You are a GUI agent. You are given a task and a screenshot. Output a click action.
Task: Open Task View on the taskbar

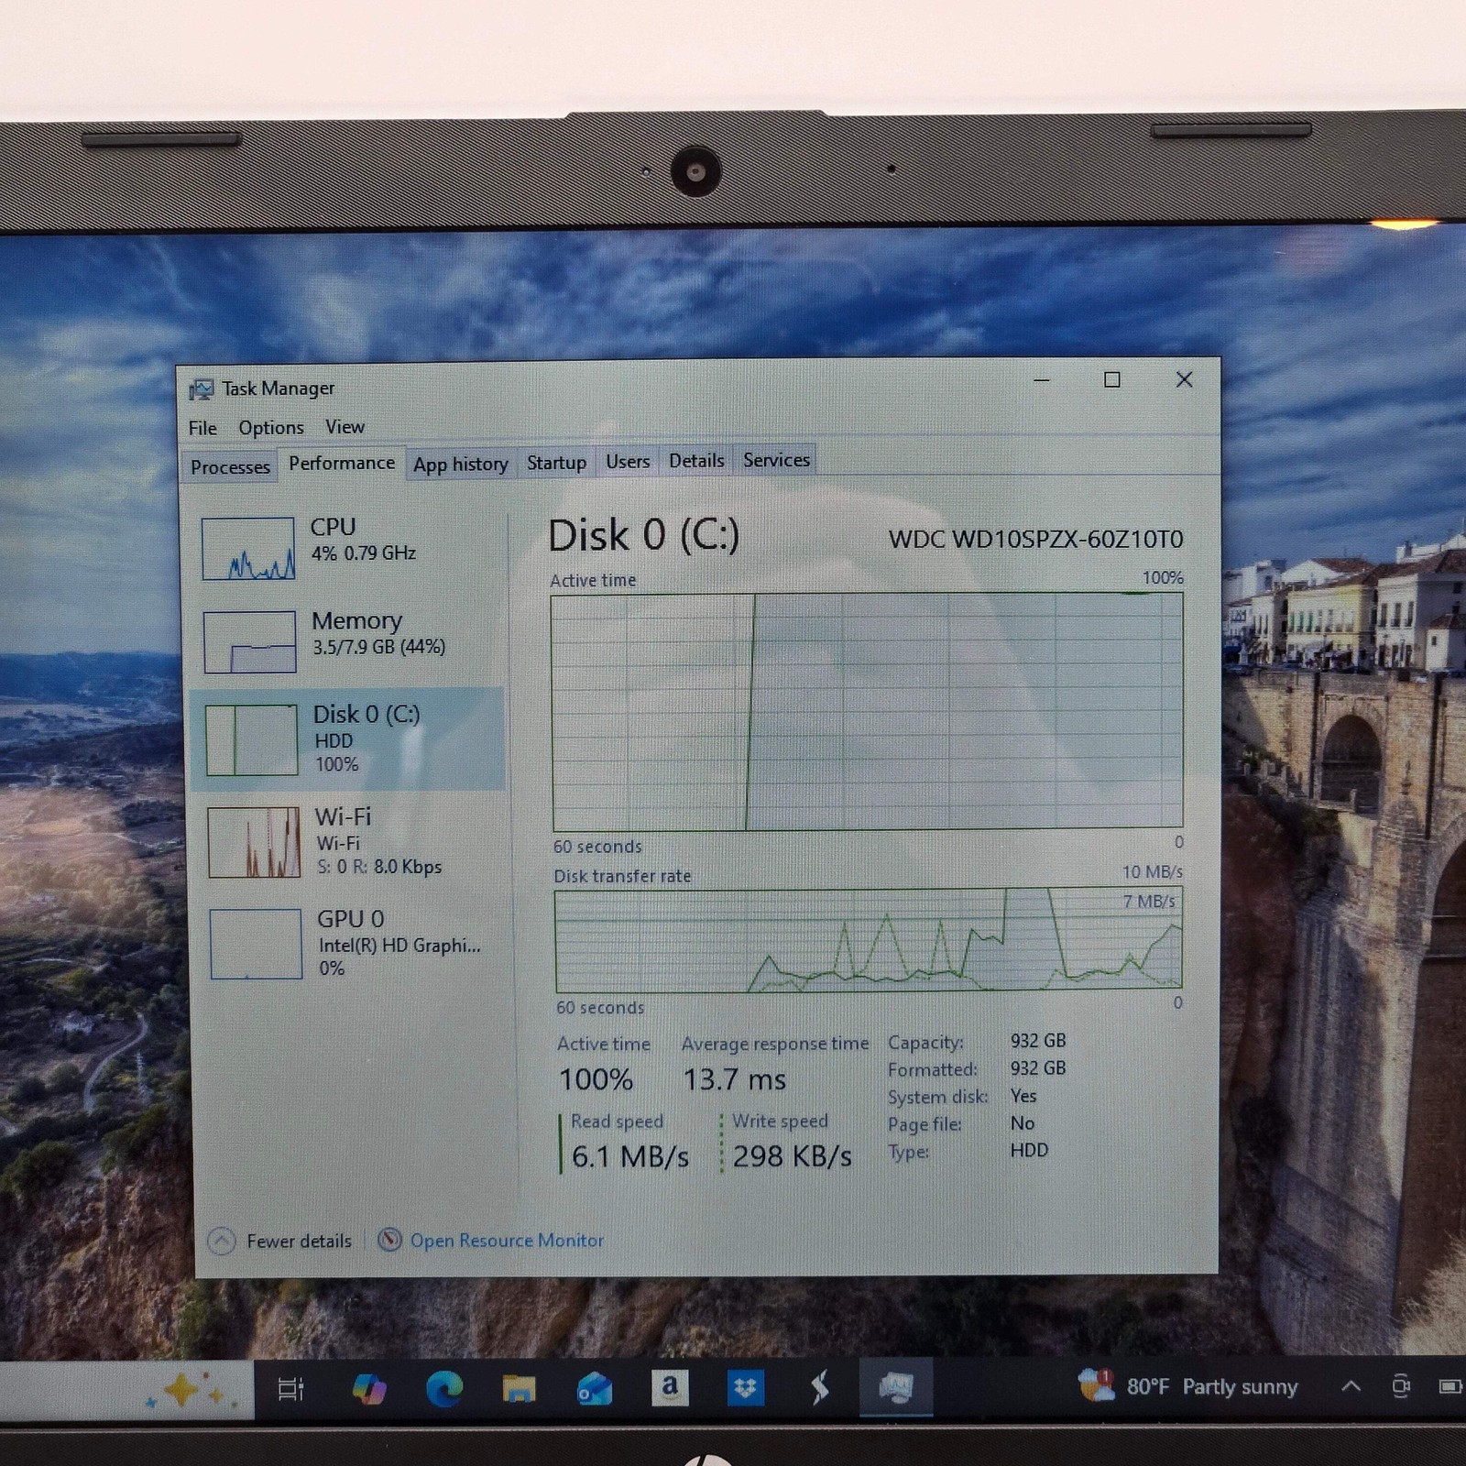click(290, 1389)
